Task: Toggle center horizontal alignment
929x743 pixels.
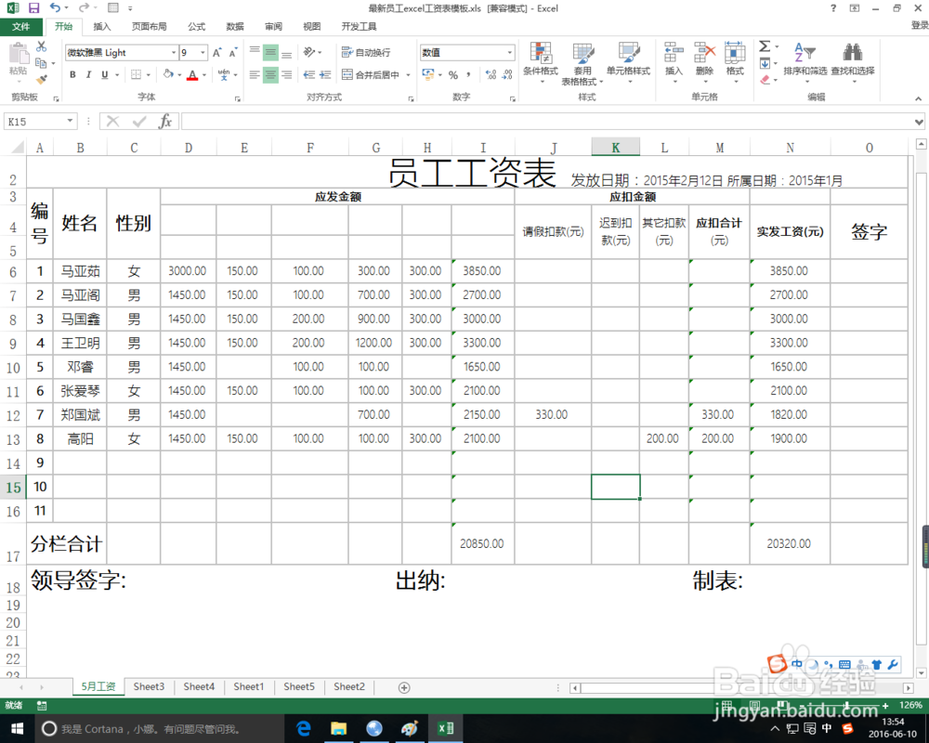Action: pyautogui.click(x=270, y=74)
